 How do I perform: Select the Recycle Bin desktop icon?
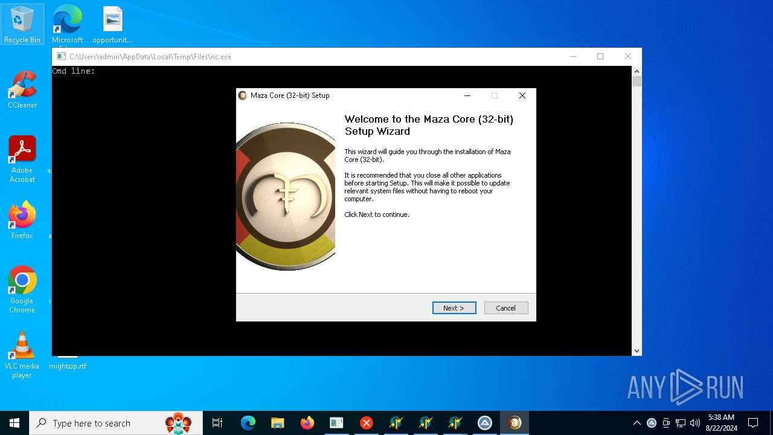(22, 25)
